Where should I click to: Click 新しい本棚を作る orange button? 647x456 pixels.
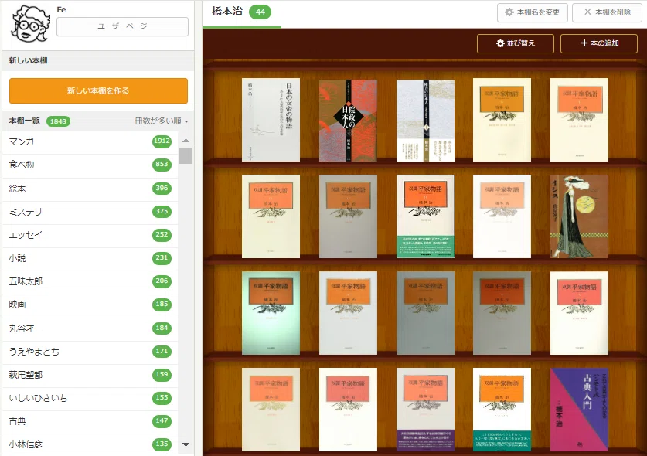tap(99, 90)
